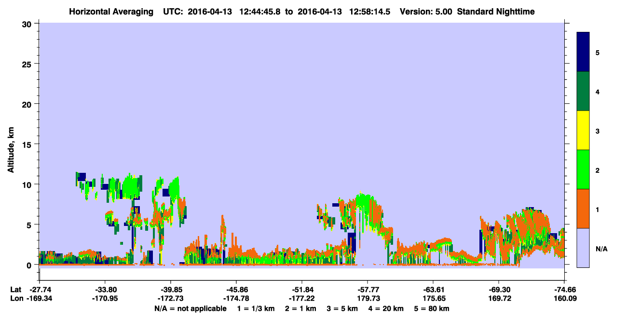Click the longitude value -177.22

(x=301, y=298)
